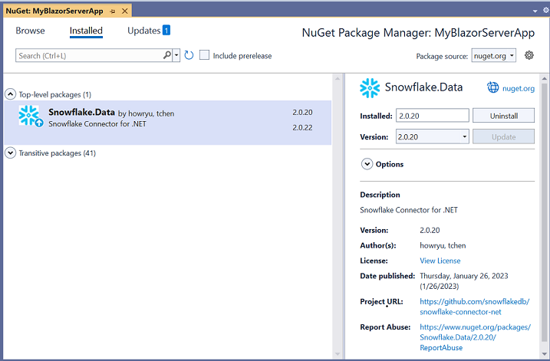
Task: Click the Uninstall button
Action: tap(503, 116)
